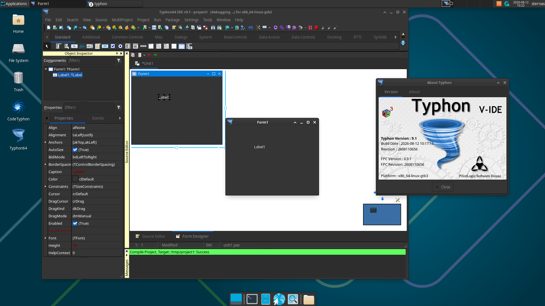
Task: Expand the Font property
Action: coord(45,238)
